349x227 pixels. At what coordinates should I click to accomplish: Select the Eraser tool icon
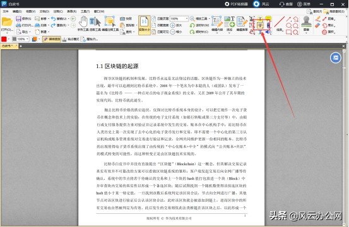pos(317,25)
